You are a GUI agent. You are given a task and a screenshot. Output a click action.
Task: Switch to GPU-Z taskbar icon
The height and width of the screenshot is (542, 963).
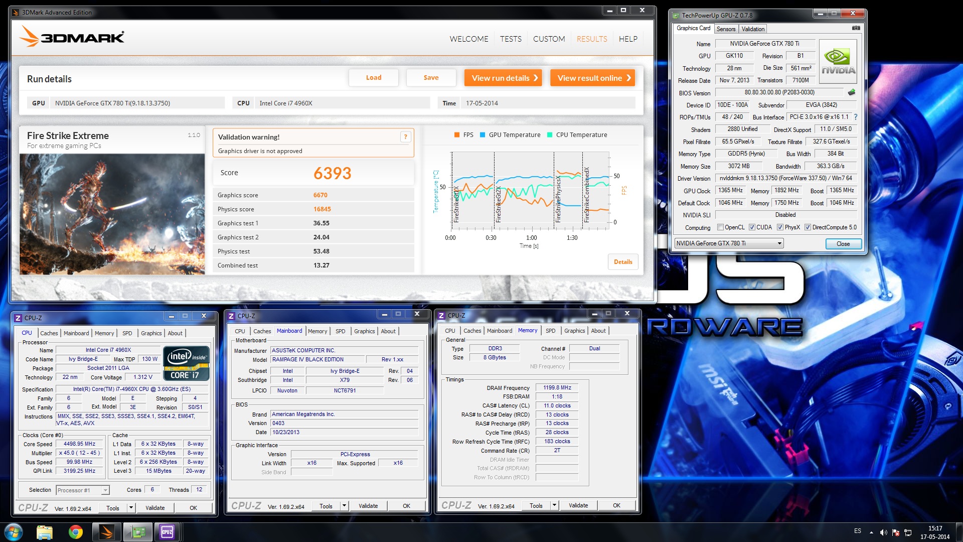coord(138,531)
